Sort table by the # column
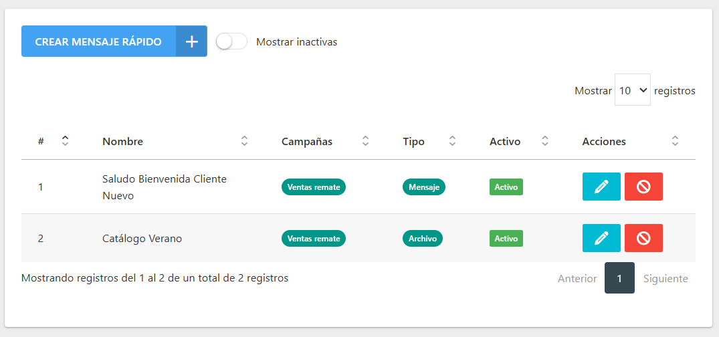This screenshot has height=337, width=719. pyautogui.click(x=65, y=141)
